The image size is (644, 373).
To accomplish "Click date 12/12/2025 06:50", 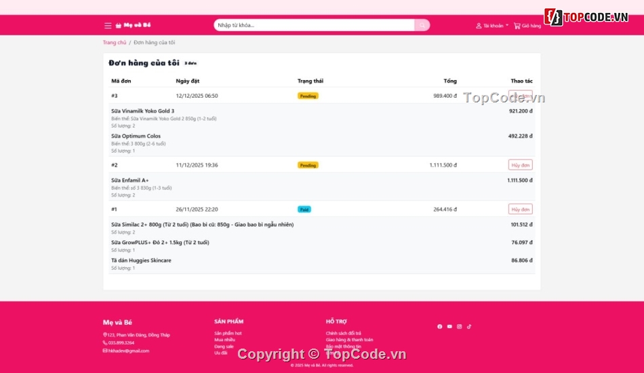I will (x=197, y=96).
